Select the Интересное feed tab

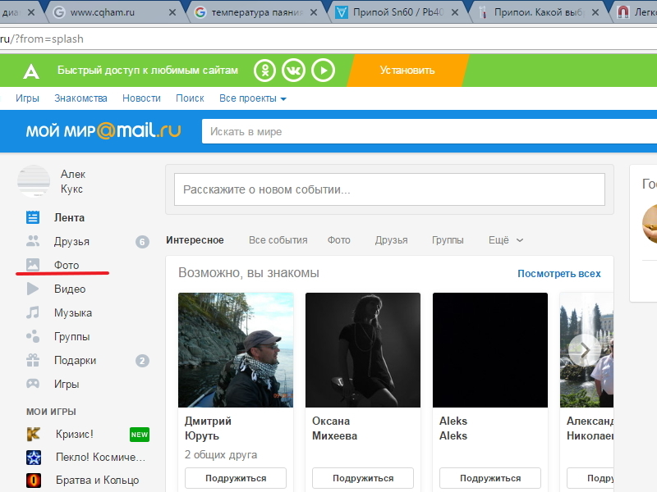(x=195, y=240)
